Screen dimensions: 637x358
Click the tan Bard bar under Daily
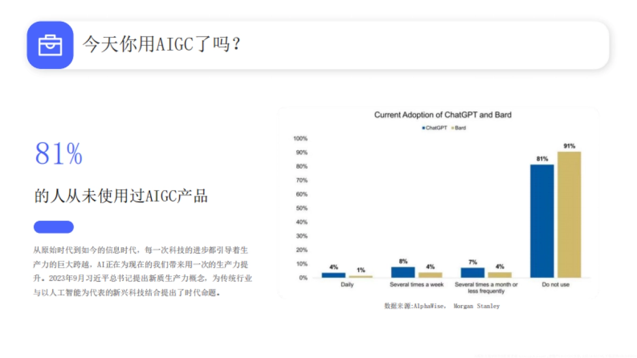point(360,276)
